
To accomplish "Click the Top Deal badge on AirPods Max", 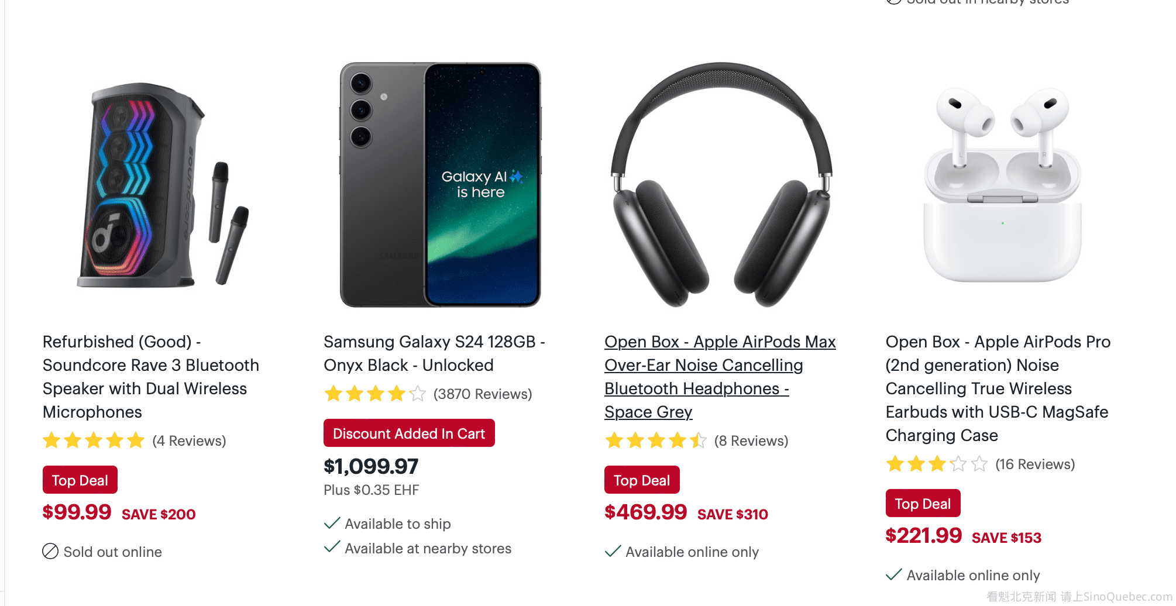I will point(642,480).
